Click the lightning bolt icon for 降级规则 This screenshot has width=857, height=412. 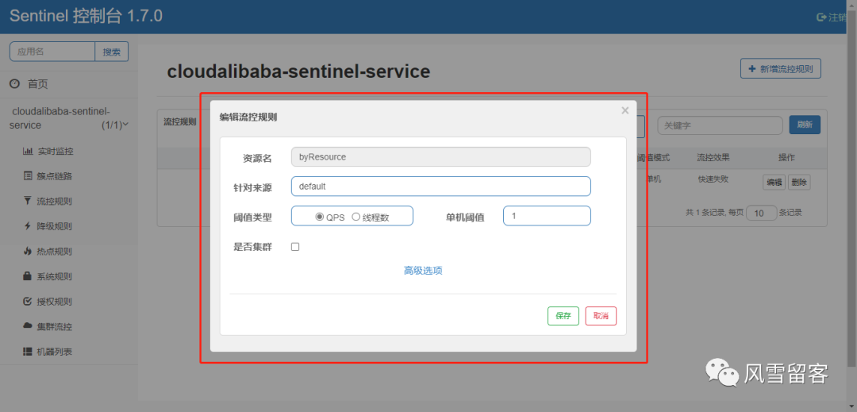[27, 226]
